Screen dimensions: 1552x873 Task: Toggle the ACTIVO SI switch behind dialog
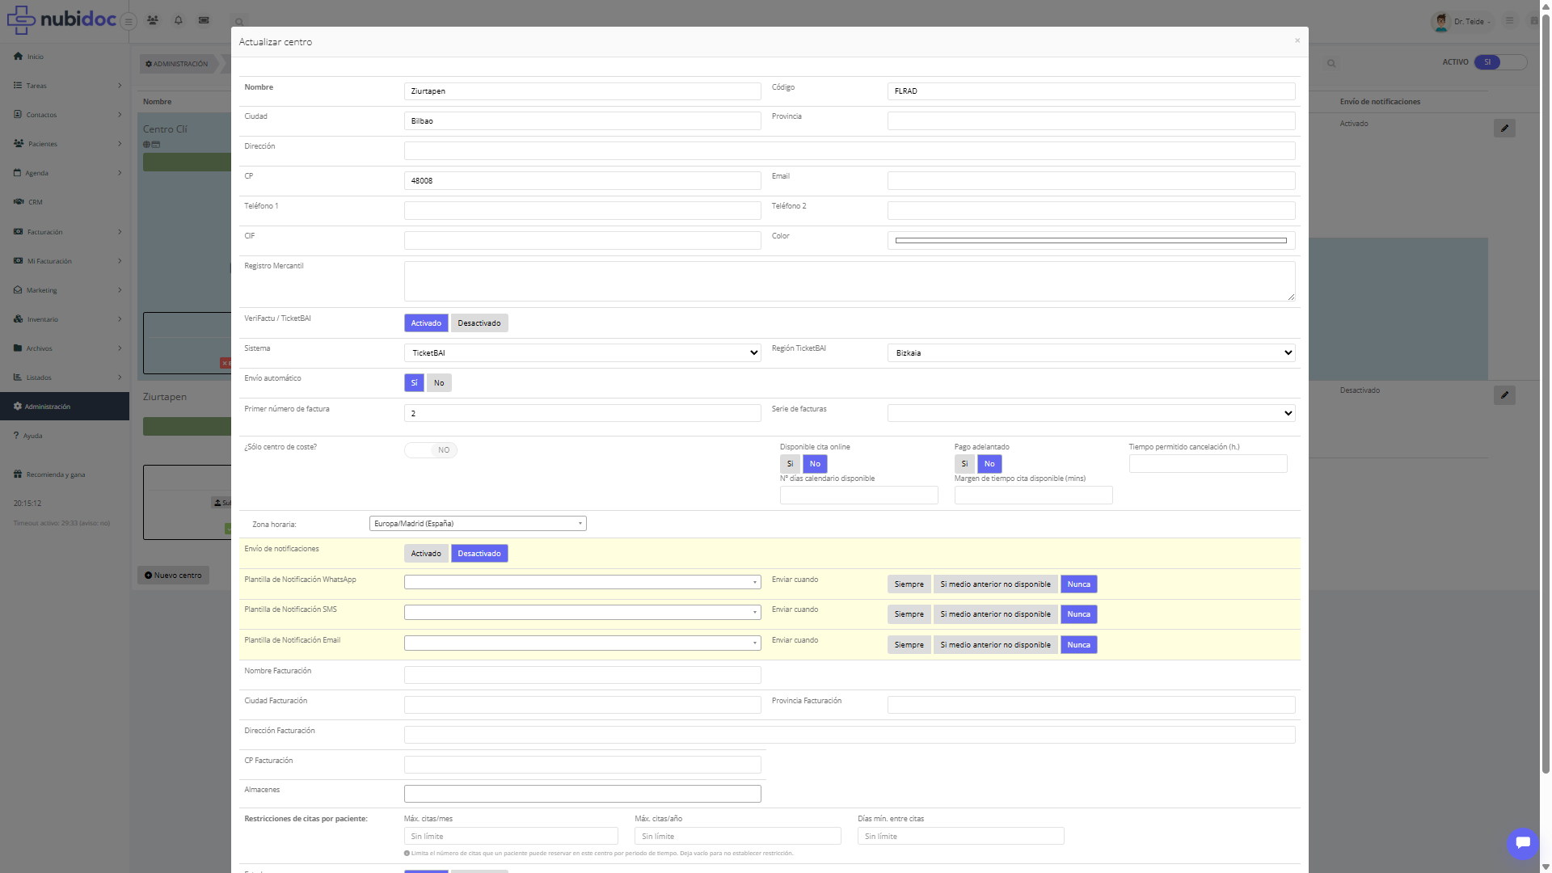point(1500,62)
